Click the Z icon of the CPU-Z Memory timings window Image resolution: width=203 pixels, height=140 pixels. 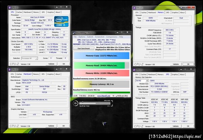click(x=134, y=8)
